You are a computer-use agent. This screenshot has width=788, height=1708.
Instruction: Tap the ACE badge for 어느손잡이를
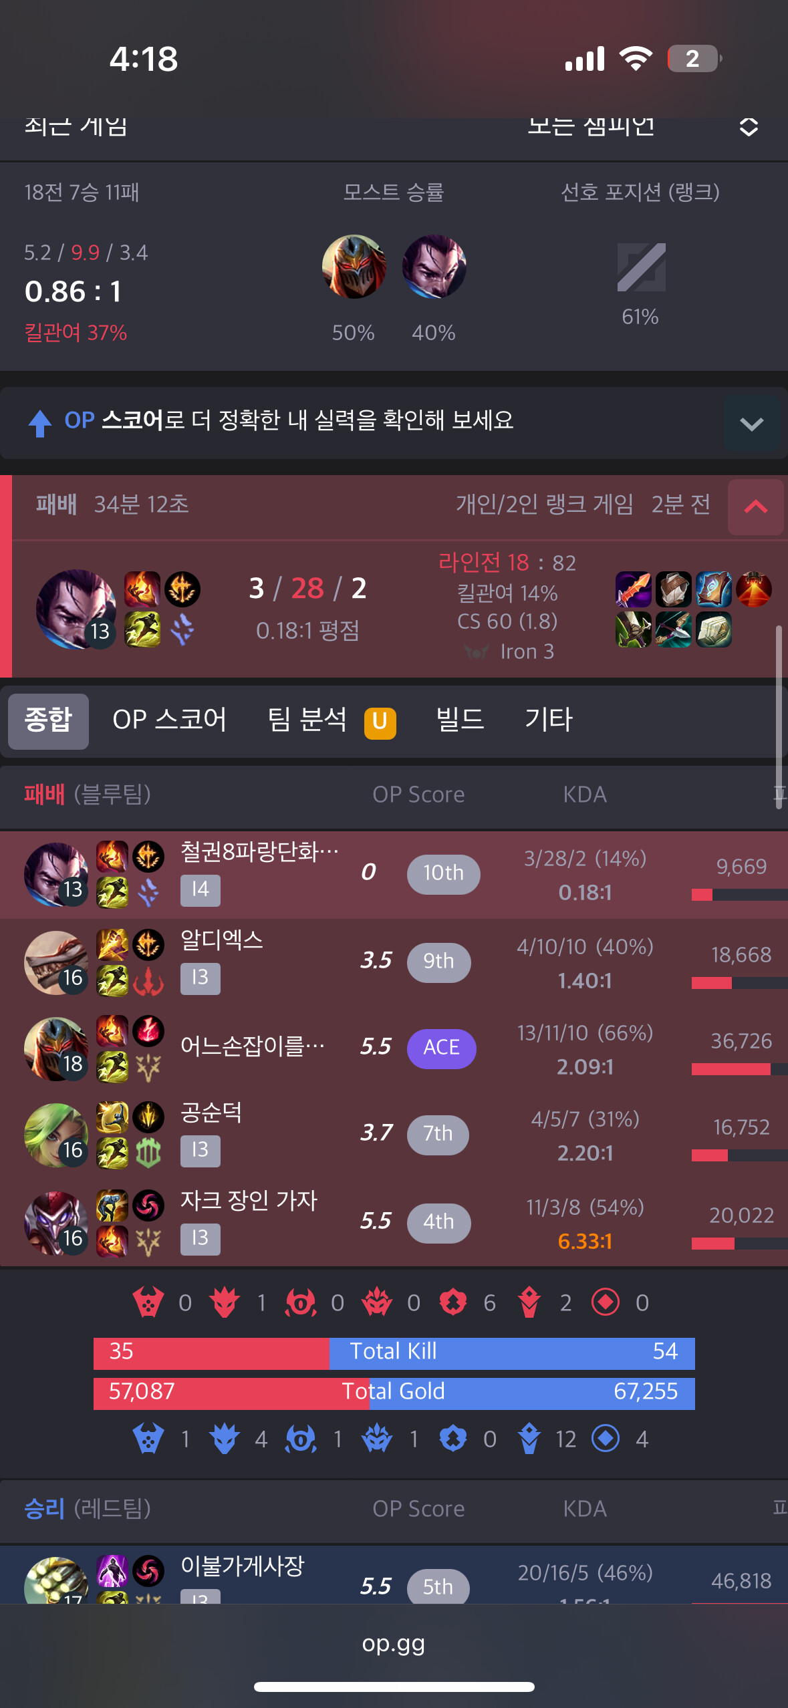coord(441,1048)
